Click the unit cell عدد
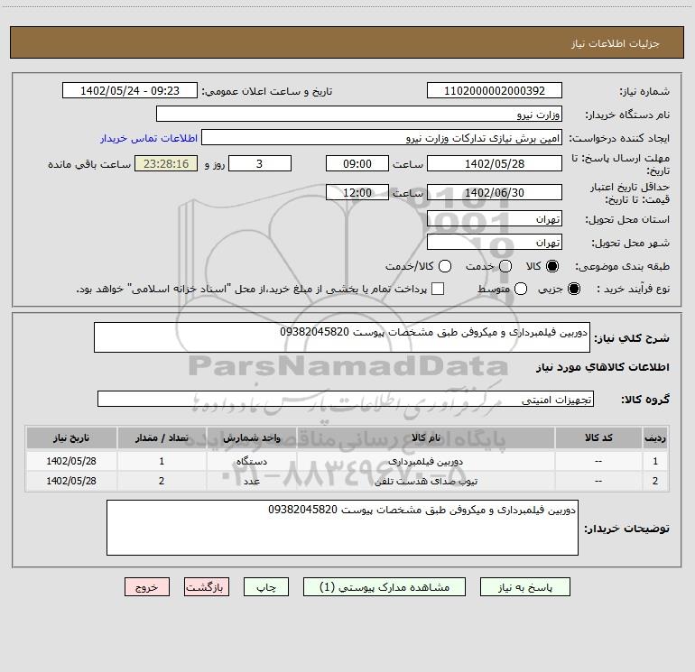 (251, 481)
